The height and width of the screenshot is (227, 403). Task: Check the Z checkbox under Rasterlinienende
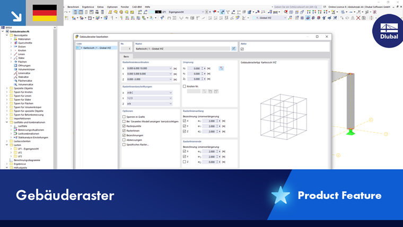[185, 162]
